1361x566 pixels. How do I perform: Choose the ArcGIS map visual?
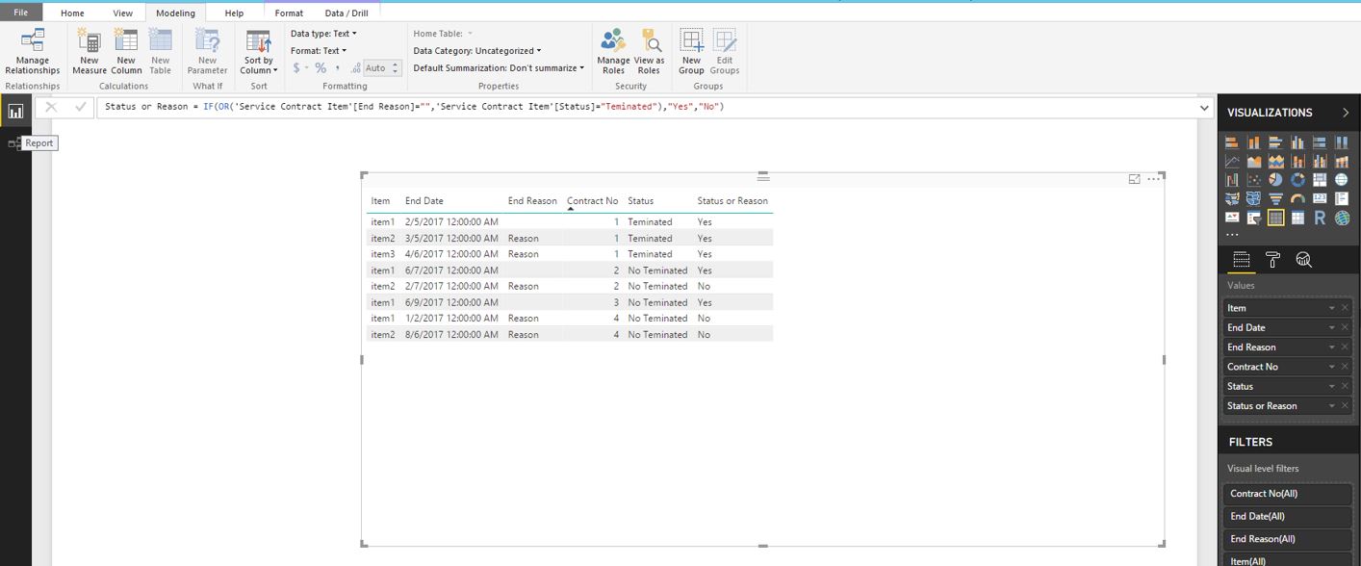tap(1342, 218)
